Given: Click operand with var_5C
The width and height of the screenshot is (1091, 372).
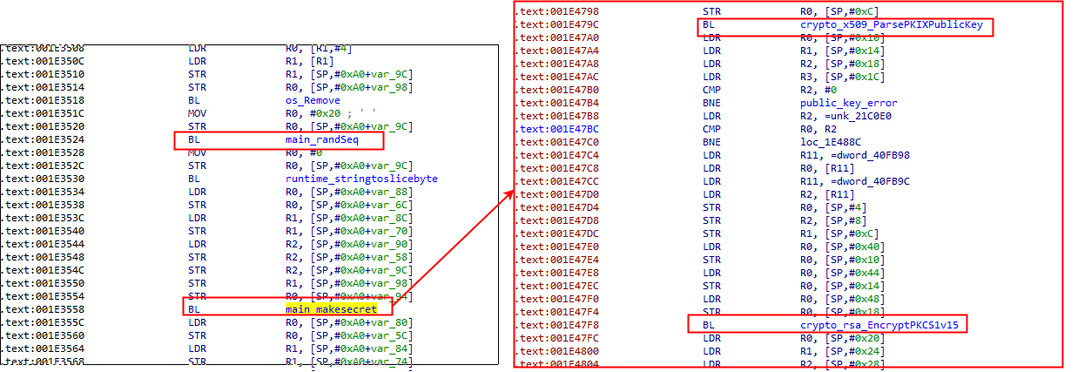Looking at the screenshot, I should tap(349, 335).
